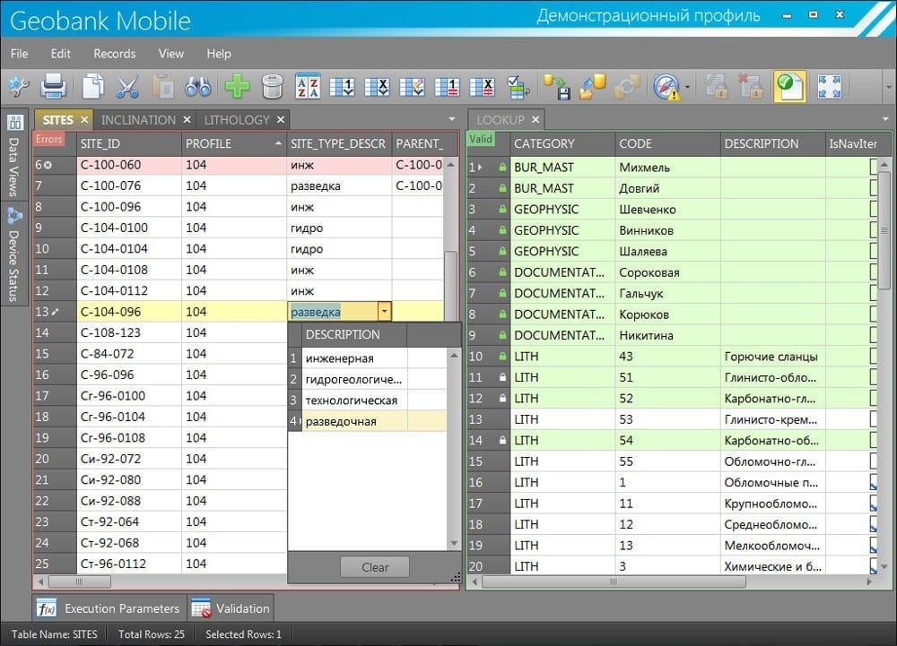This screenshot has width=897, height=646.
Task: Select инженерная from the description list
Action: click(x=339, y=358)
